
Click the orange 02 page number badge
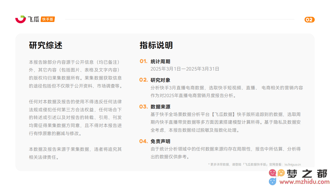(x=309, y=20)
